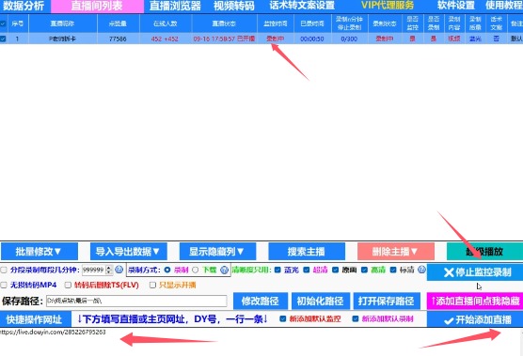This screenshot has height=356, width=523.
Task: Toggle 新添加默认监控 checkbox
Action: point(283,319)
